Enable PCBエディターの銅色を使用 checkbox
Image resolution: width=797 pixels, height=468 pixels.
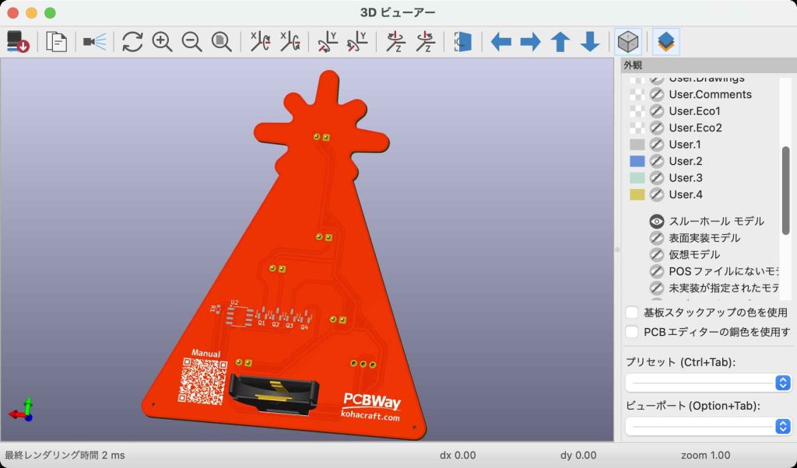point(633,332)
